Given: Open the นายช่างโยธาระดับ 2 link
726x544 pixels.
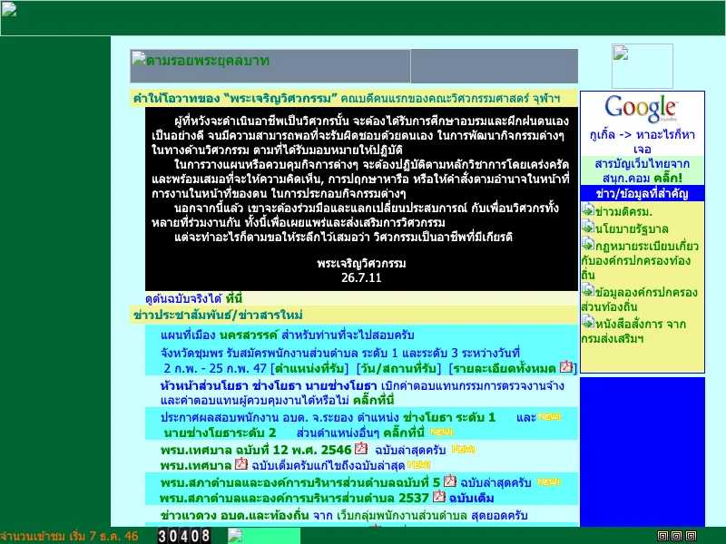Looking at the screenshot, I should tap(220, 432).
